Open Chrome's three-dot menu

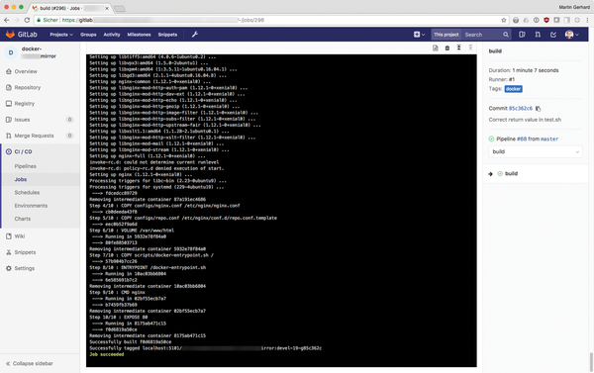(587, 20)
